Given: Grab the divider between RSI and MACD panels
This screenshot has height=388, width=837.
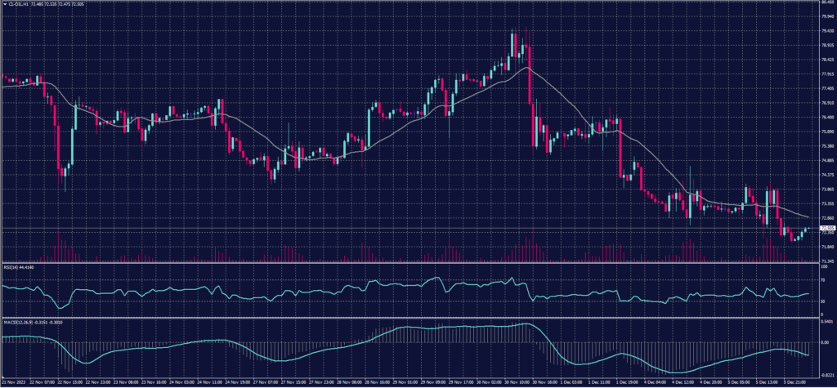Looking at the screenshot, I should [409, 317].
